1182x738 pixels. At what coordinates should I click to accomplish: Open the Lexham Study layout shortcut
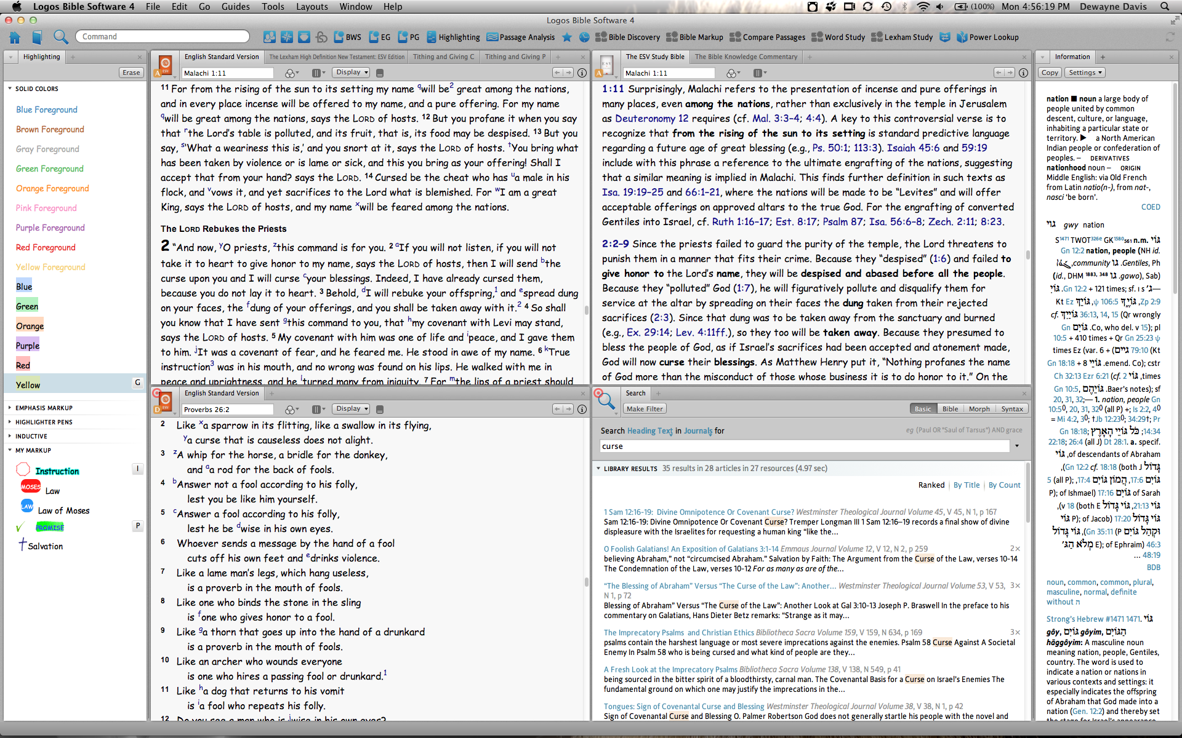point(902,37)
